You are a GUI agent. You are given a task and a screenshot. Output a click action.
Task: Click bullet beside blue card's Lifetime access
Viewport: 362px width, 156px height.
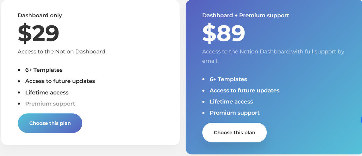coord(204,102)
